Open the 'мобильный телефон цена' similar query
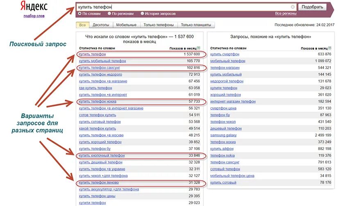Image resolution: width=346 pixels, height=206 pixels. (232, 176)
